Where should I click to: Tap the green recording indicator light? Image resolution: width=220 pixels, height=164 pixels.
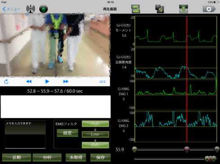point(44,9)
